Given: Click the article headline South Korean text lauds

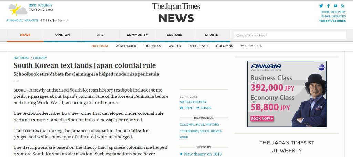Looking at the screenshot, I should [x=85, y=65].
